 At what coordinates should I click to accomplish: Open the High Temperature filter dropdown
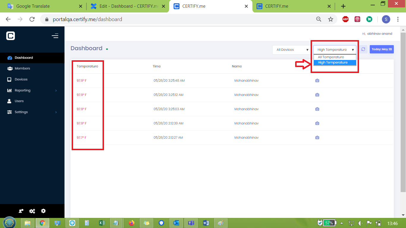(335, 50)
